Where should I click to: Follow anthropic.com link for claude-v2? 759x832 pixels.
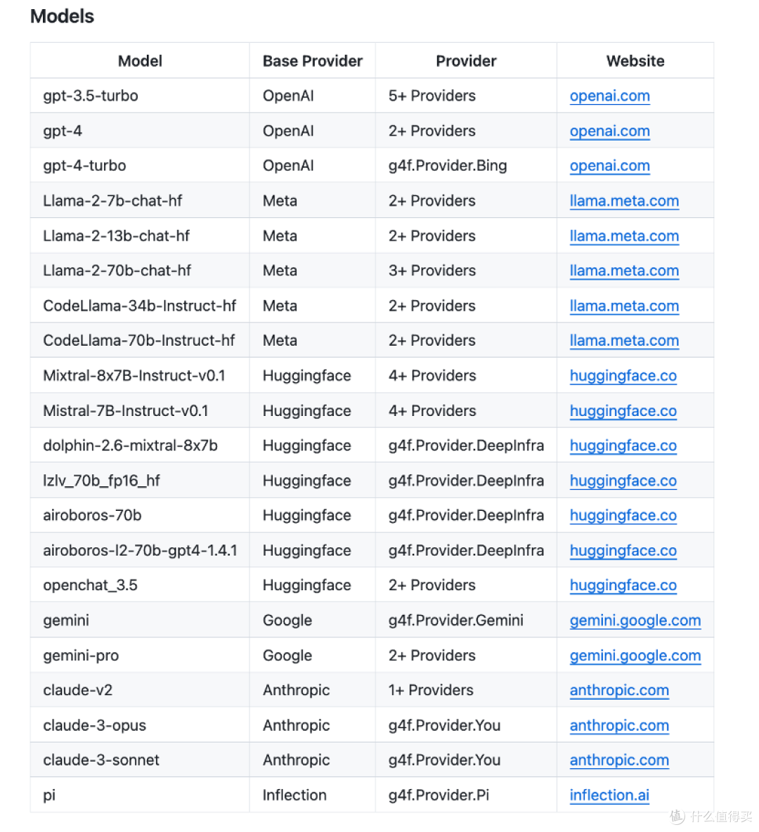tap(619, 690)
